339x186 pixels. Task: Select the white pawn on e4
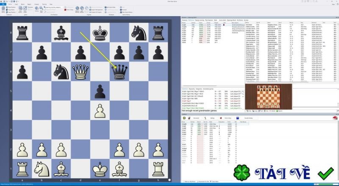click(100, 110)
